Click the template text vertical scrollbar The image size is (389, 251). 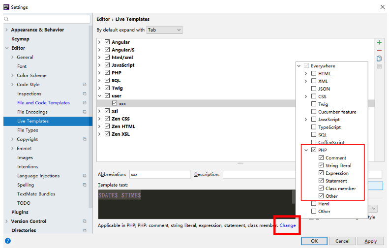tap(294, 197)
